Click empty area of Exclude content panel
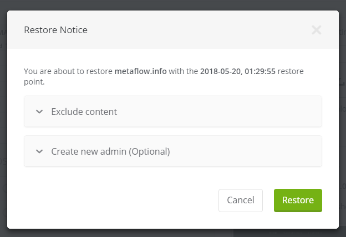This screenshot has height=237, width=346. coord(222,112)
